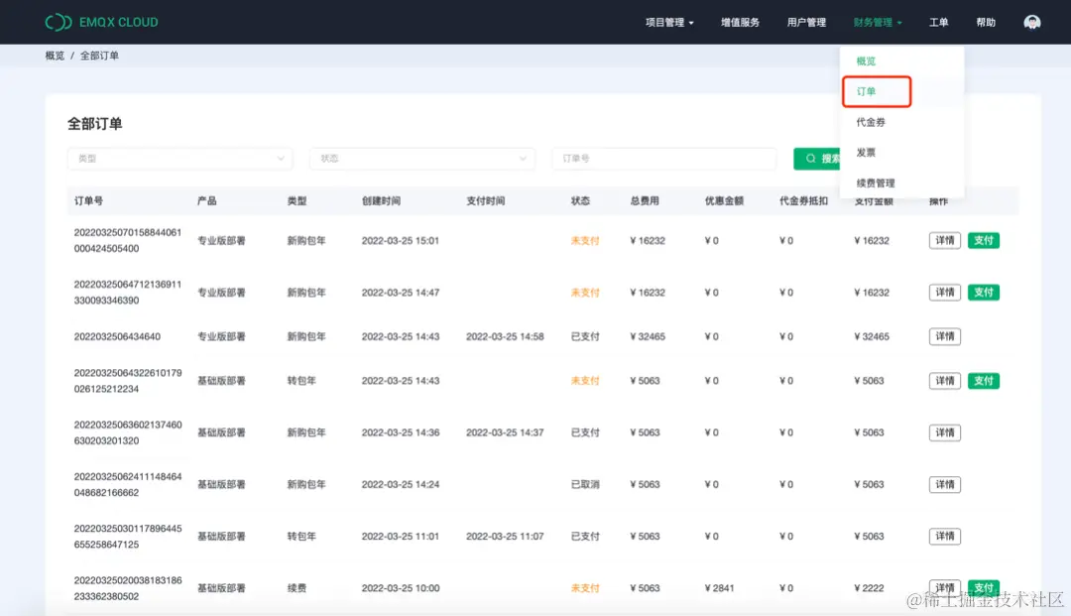Click payment amount ¥ 2222

869,588
